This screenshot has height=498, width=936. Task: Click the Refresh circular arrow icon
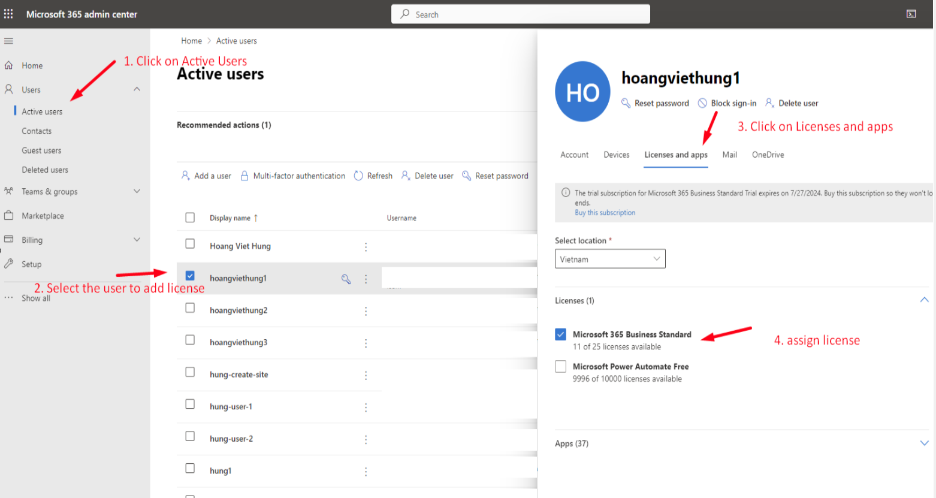click(x=358, y=176)
